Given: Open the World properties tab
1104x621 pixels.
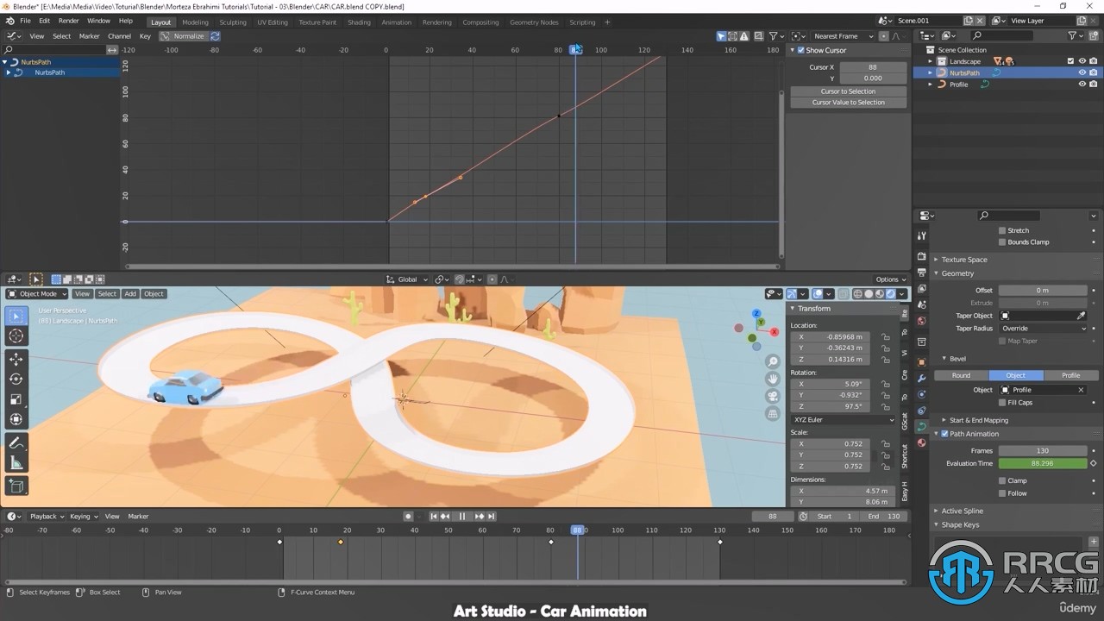Looking at the screenshot, I should coord(921,321).
